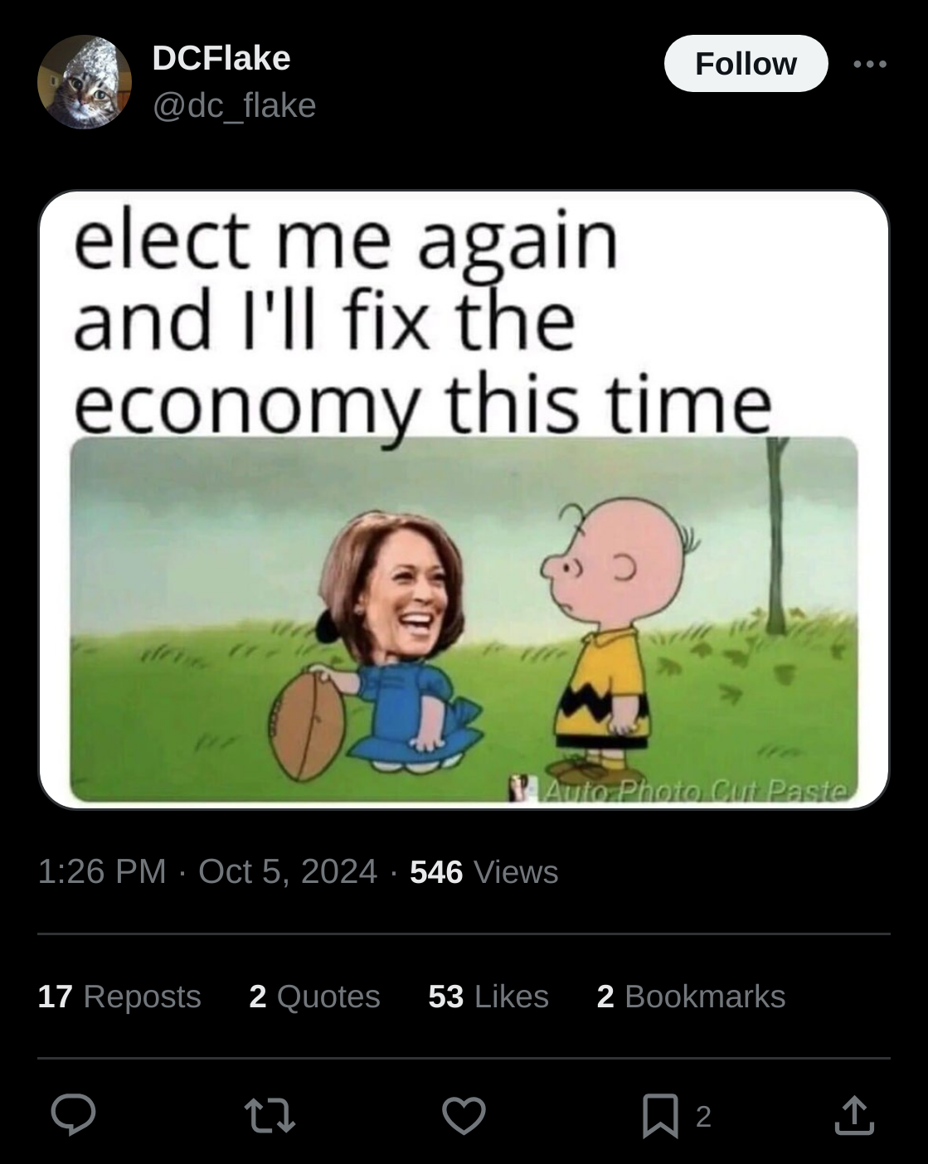The image size is (928, 1164).
Task: Tap the repost arrows icon
Action: pos(270,1115)
